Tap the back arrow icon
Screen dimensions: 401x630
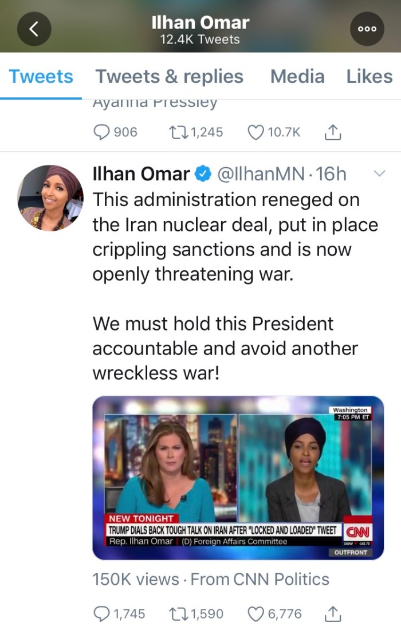coord(34,29)
